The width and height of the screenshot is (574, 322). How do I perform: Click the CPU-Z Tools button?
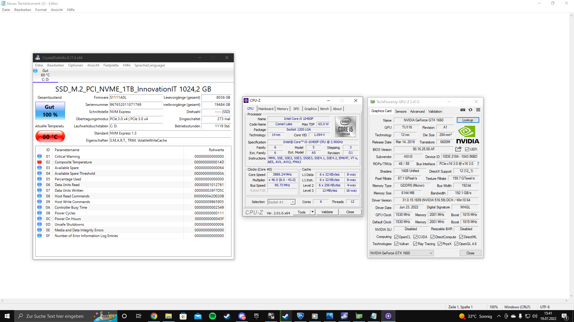point(302,212)
